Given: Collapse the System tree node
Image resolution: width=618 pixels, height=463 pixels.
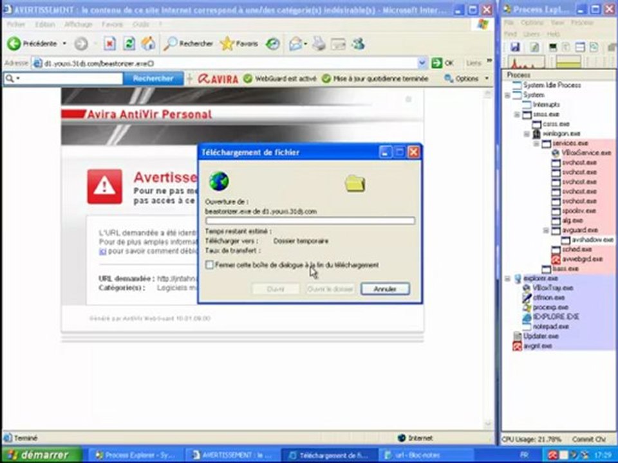Looking at the screenshot, I should 508,95.
